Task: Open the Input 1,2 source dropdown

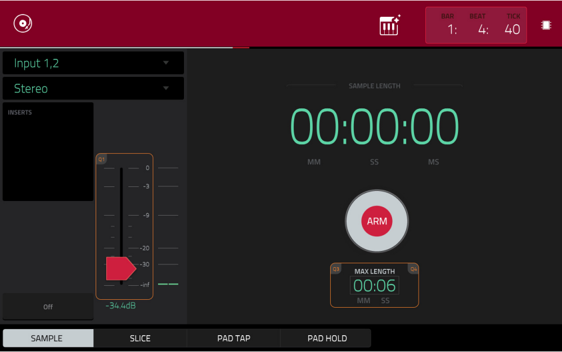Action: pyautogui.click(x=93, y=63)
